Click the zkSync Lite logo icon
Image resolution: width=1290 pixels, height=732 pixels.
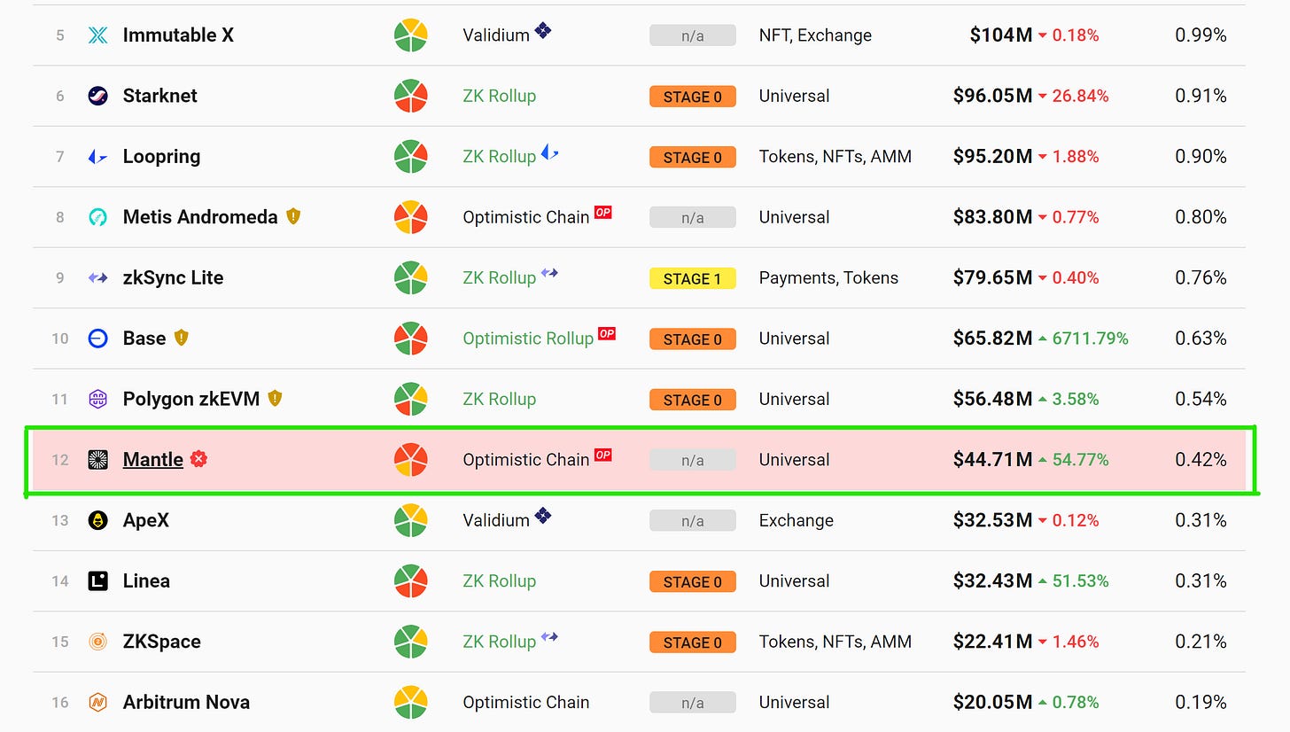point(97,278)
